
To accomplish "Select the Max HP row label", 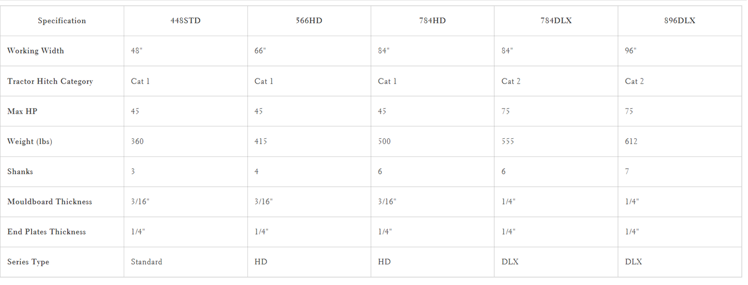I will (x=22, y=111).
